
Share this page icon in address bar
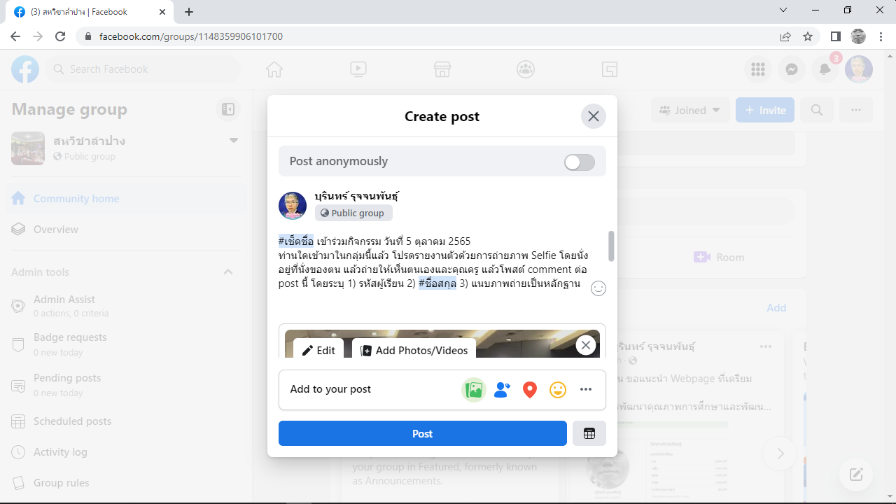pos(785,36)
